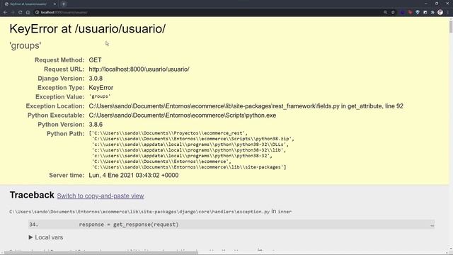Click the Server time Lun, 4 Ene 2021 value
This screenshot has width=453, height=255.
click(134, 176)
